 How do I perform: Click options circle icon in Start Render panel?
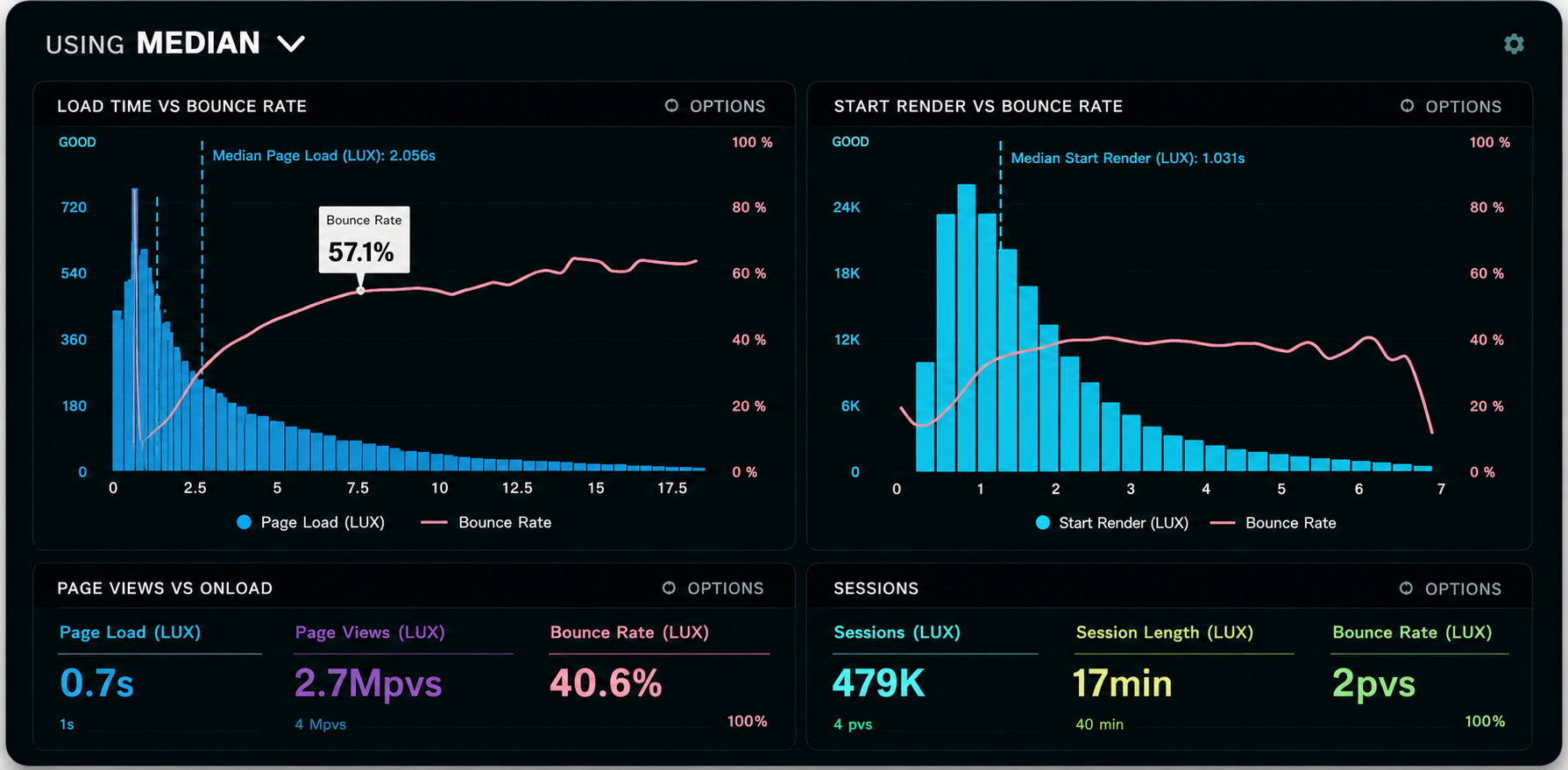pos(1407,105)
